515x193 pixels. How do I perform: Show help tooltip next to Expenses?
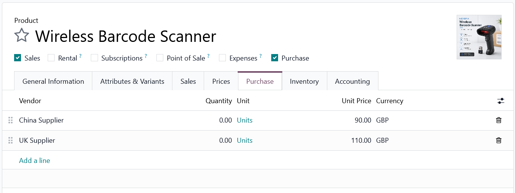(x=261, y=56)
